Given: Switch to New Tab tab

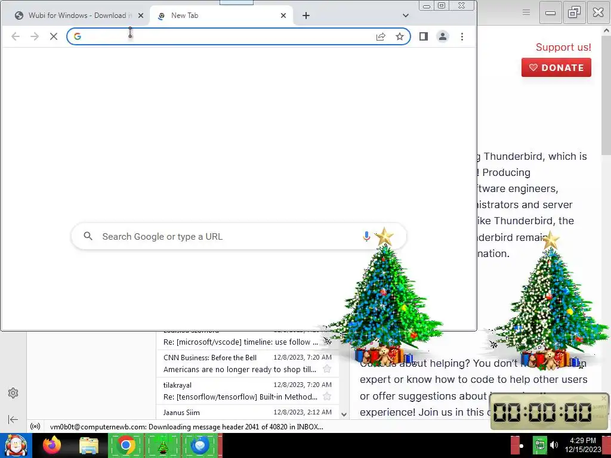Looking at the screenshot, I should click(x=221, y=16).
